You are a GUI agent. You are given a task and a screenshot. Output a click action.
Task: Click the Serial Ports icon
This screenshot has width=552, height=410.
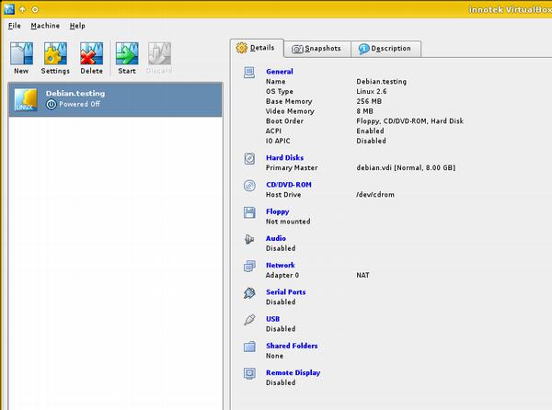249,293
